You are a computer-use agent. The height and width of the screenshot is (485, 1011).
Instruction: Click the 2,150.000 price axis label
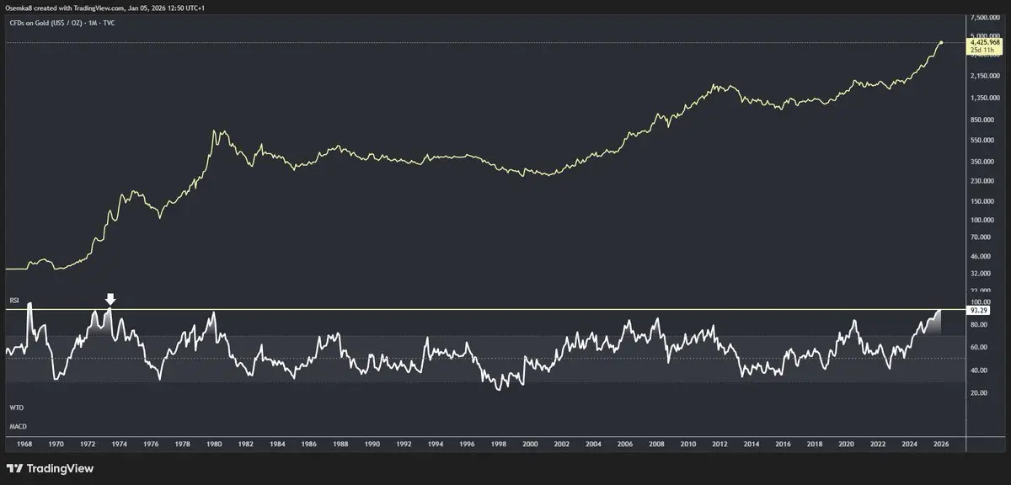click(985, 77)
